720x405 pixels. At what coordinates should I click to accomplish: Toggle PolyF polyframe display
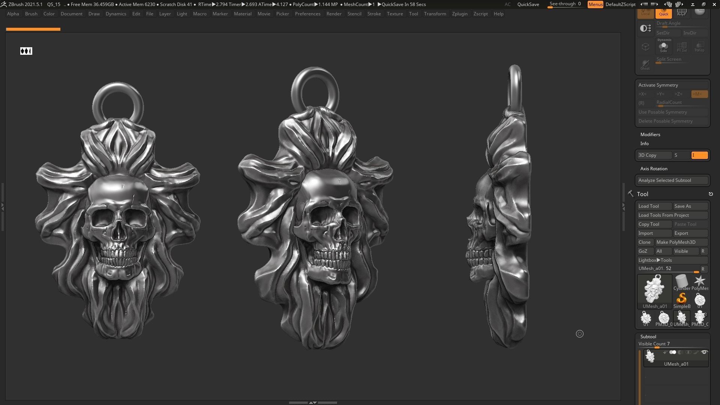pyautogui.click(x=681, y=13)
